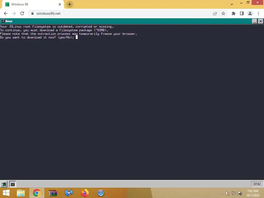Open system clock 7:42 AM
The image size is (264, 198).
tap(253, 193)
